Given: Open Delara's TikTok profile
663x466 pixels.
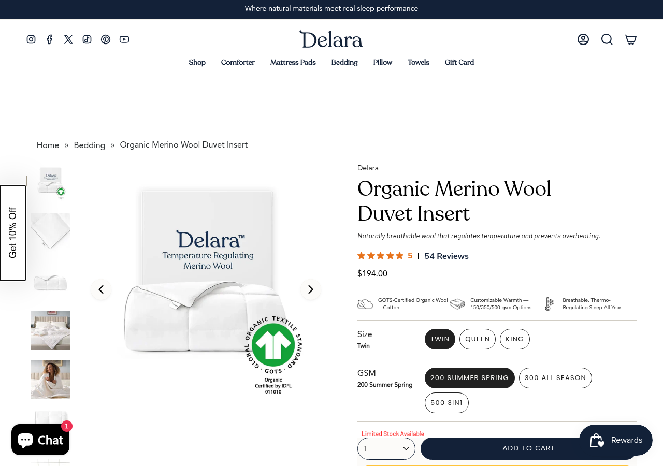Looking at the screenshot, I should tap(87, 39).
